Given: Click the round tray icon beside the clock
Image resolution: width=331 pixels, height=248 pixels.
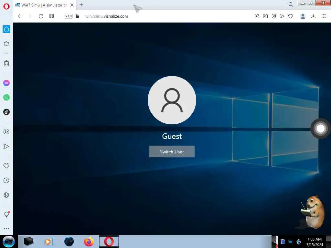Looking at the screenshot, I should point(298,242).
